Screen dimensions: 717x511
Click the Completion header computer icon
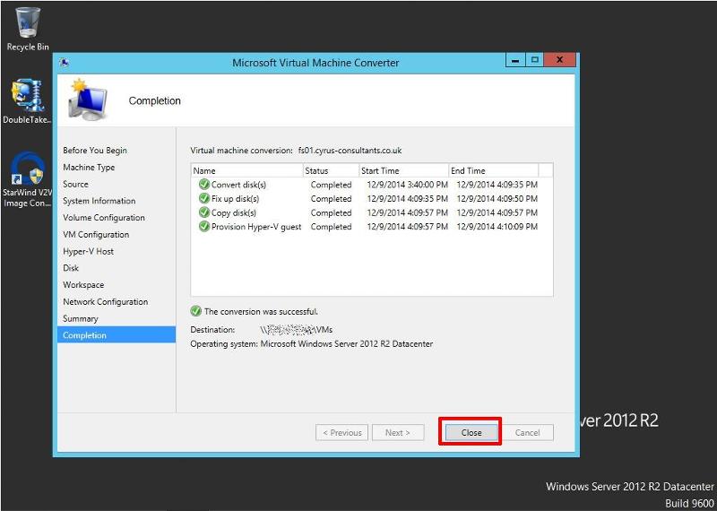[x=88, y=100]
